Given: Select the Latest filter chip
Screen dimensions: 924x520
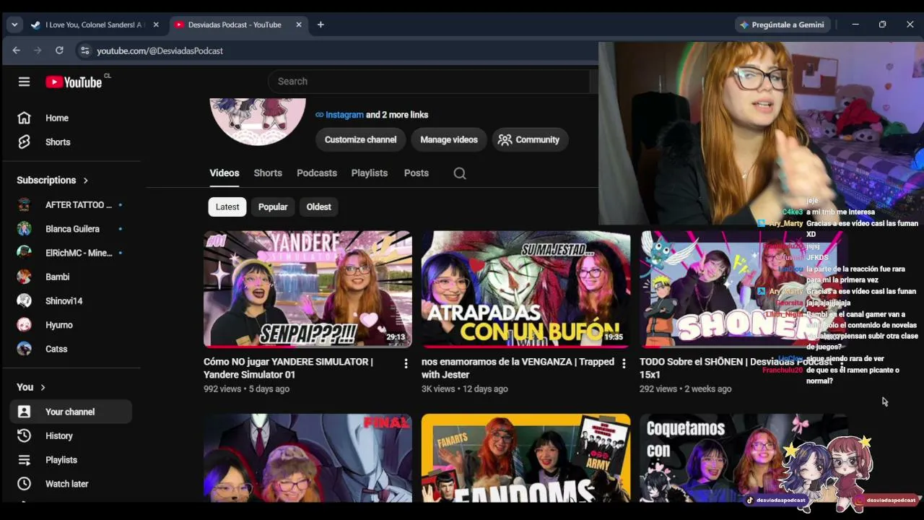Looking at the screenshot, I should (227, 207).
